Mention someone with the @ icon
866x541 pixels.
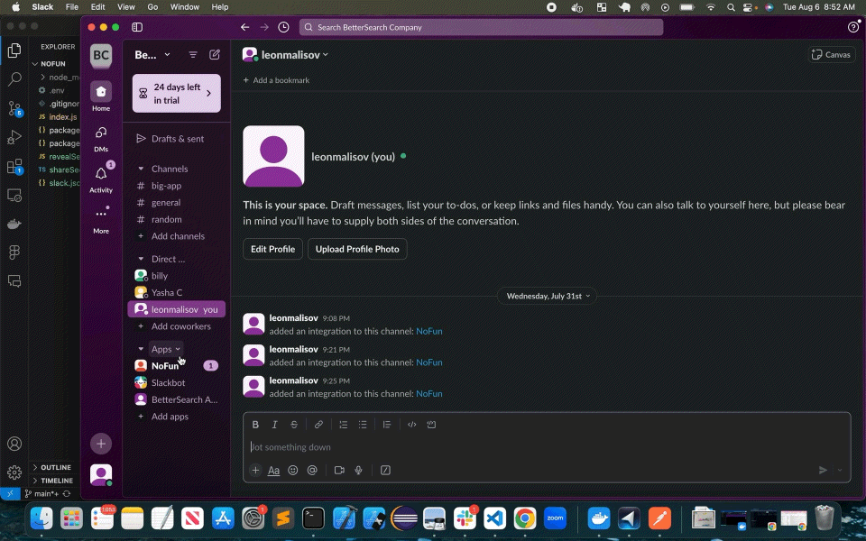[x=312, y=471]
